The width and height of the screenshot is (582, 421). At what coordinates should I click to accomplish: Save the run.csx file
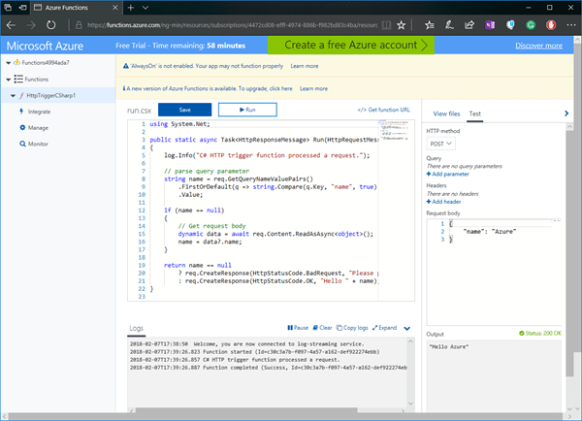click(184, 109)
